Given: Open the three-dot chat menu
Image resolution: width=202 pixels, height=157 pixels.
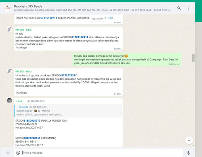Looking at the screenshot, I should click(188, 8).
